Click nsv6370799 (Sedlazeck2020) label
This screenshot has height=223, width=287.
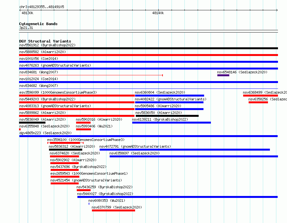click(x=117, y=207)
